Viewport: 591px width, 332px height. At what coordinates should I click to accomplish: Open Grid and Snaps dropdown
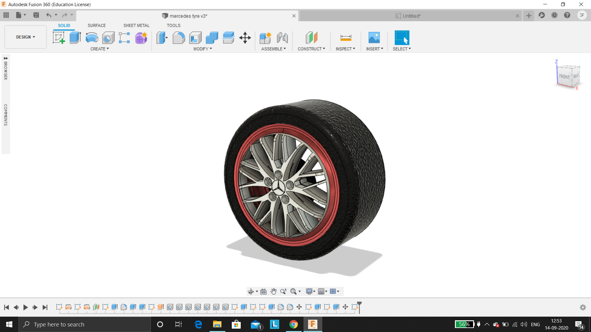coord(322,291)
